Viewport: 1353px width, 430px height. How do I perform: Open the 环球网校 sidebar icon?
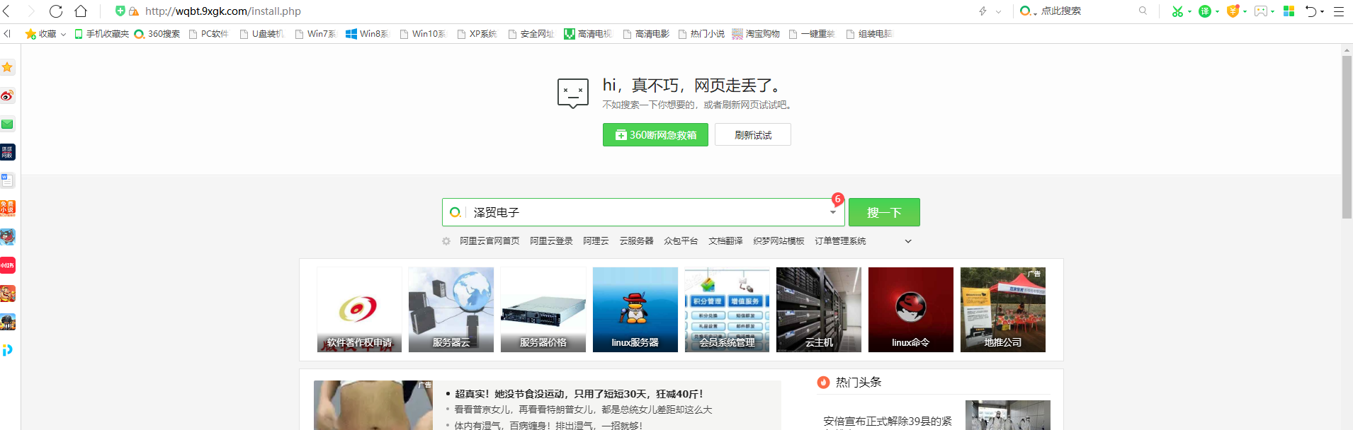coord(7,152)
